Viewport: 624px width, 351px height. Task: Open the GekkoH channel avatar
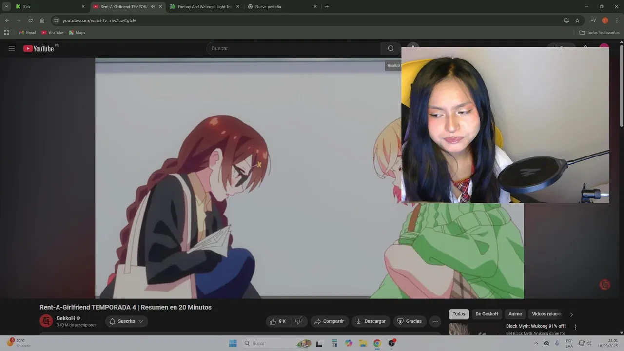46,321
